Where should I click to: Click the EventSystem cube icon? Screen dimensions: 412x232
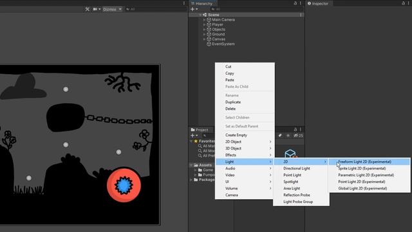[209, 44]
